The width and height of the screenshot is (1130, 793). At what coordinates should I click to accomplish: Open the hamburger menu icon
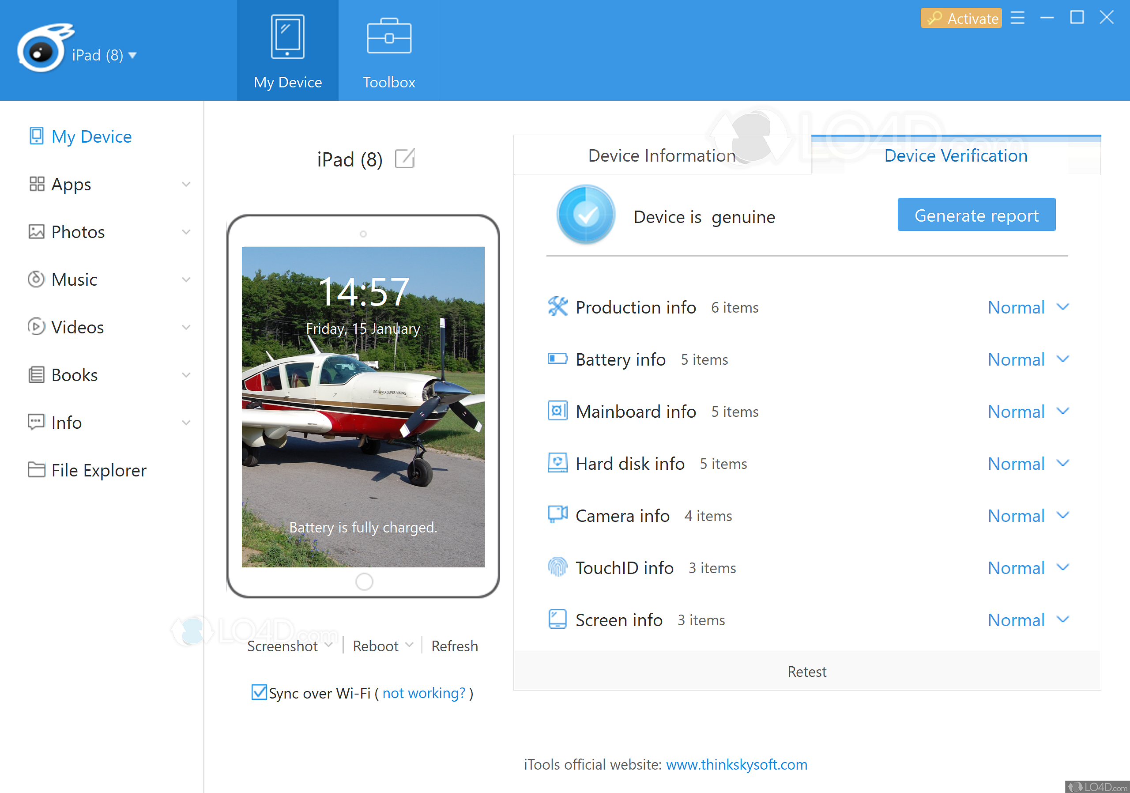[x=1017, y=18]
